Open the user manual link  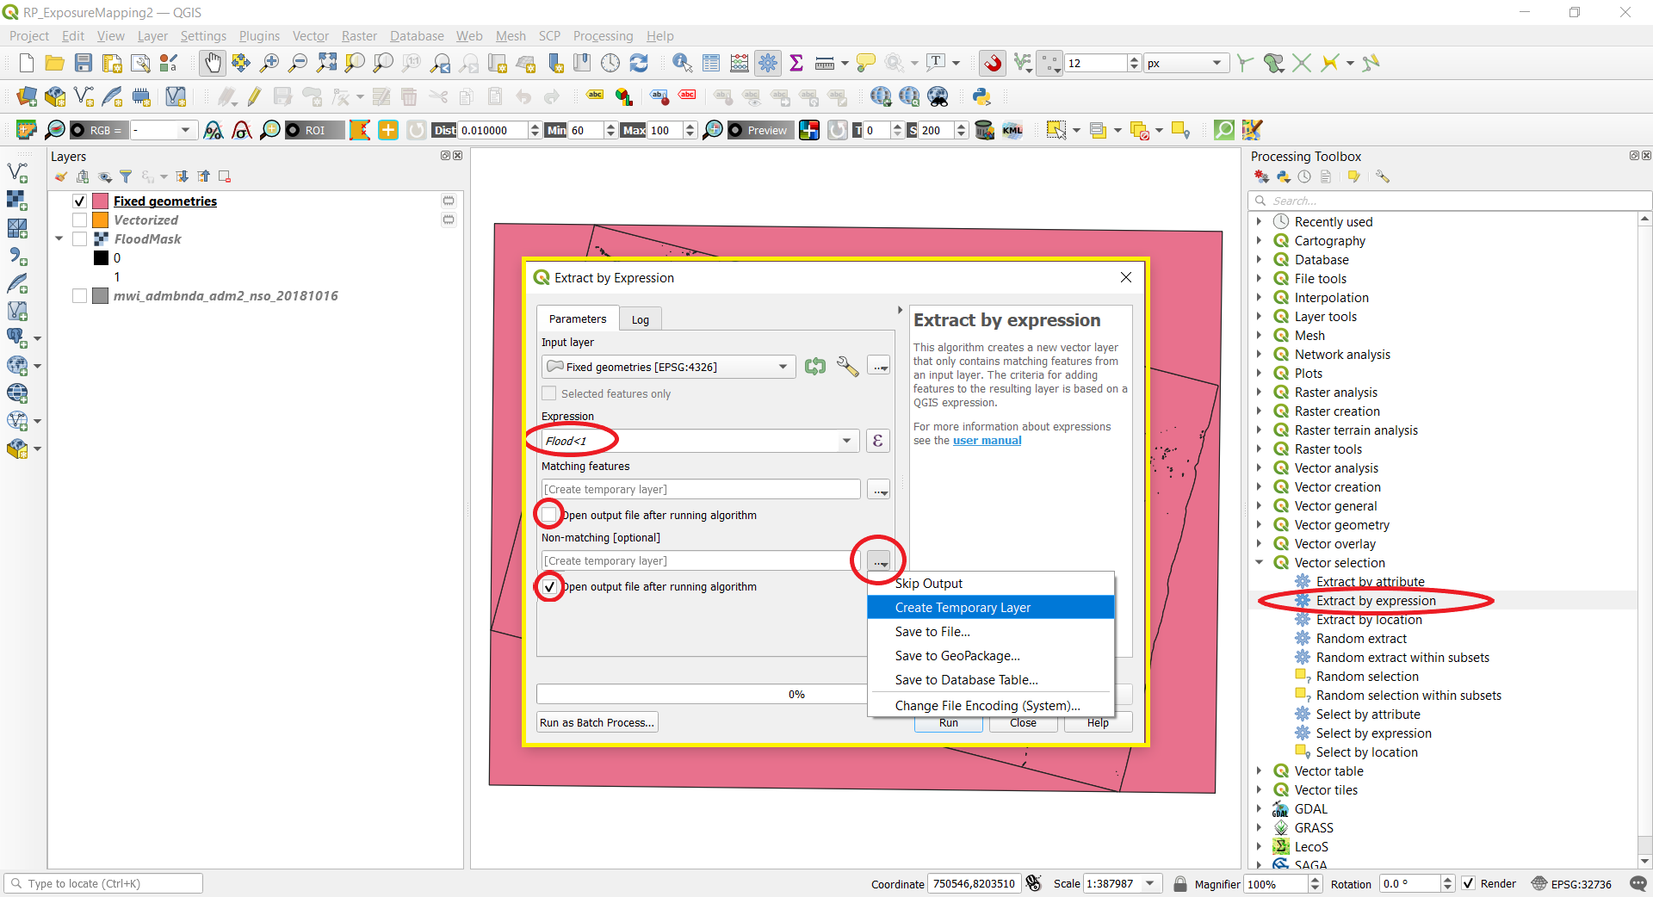pos(987,441)
